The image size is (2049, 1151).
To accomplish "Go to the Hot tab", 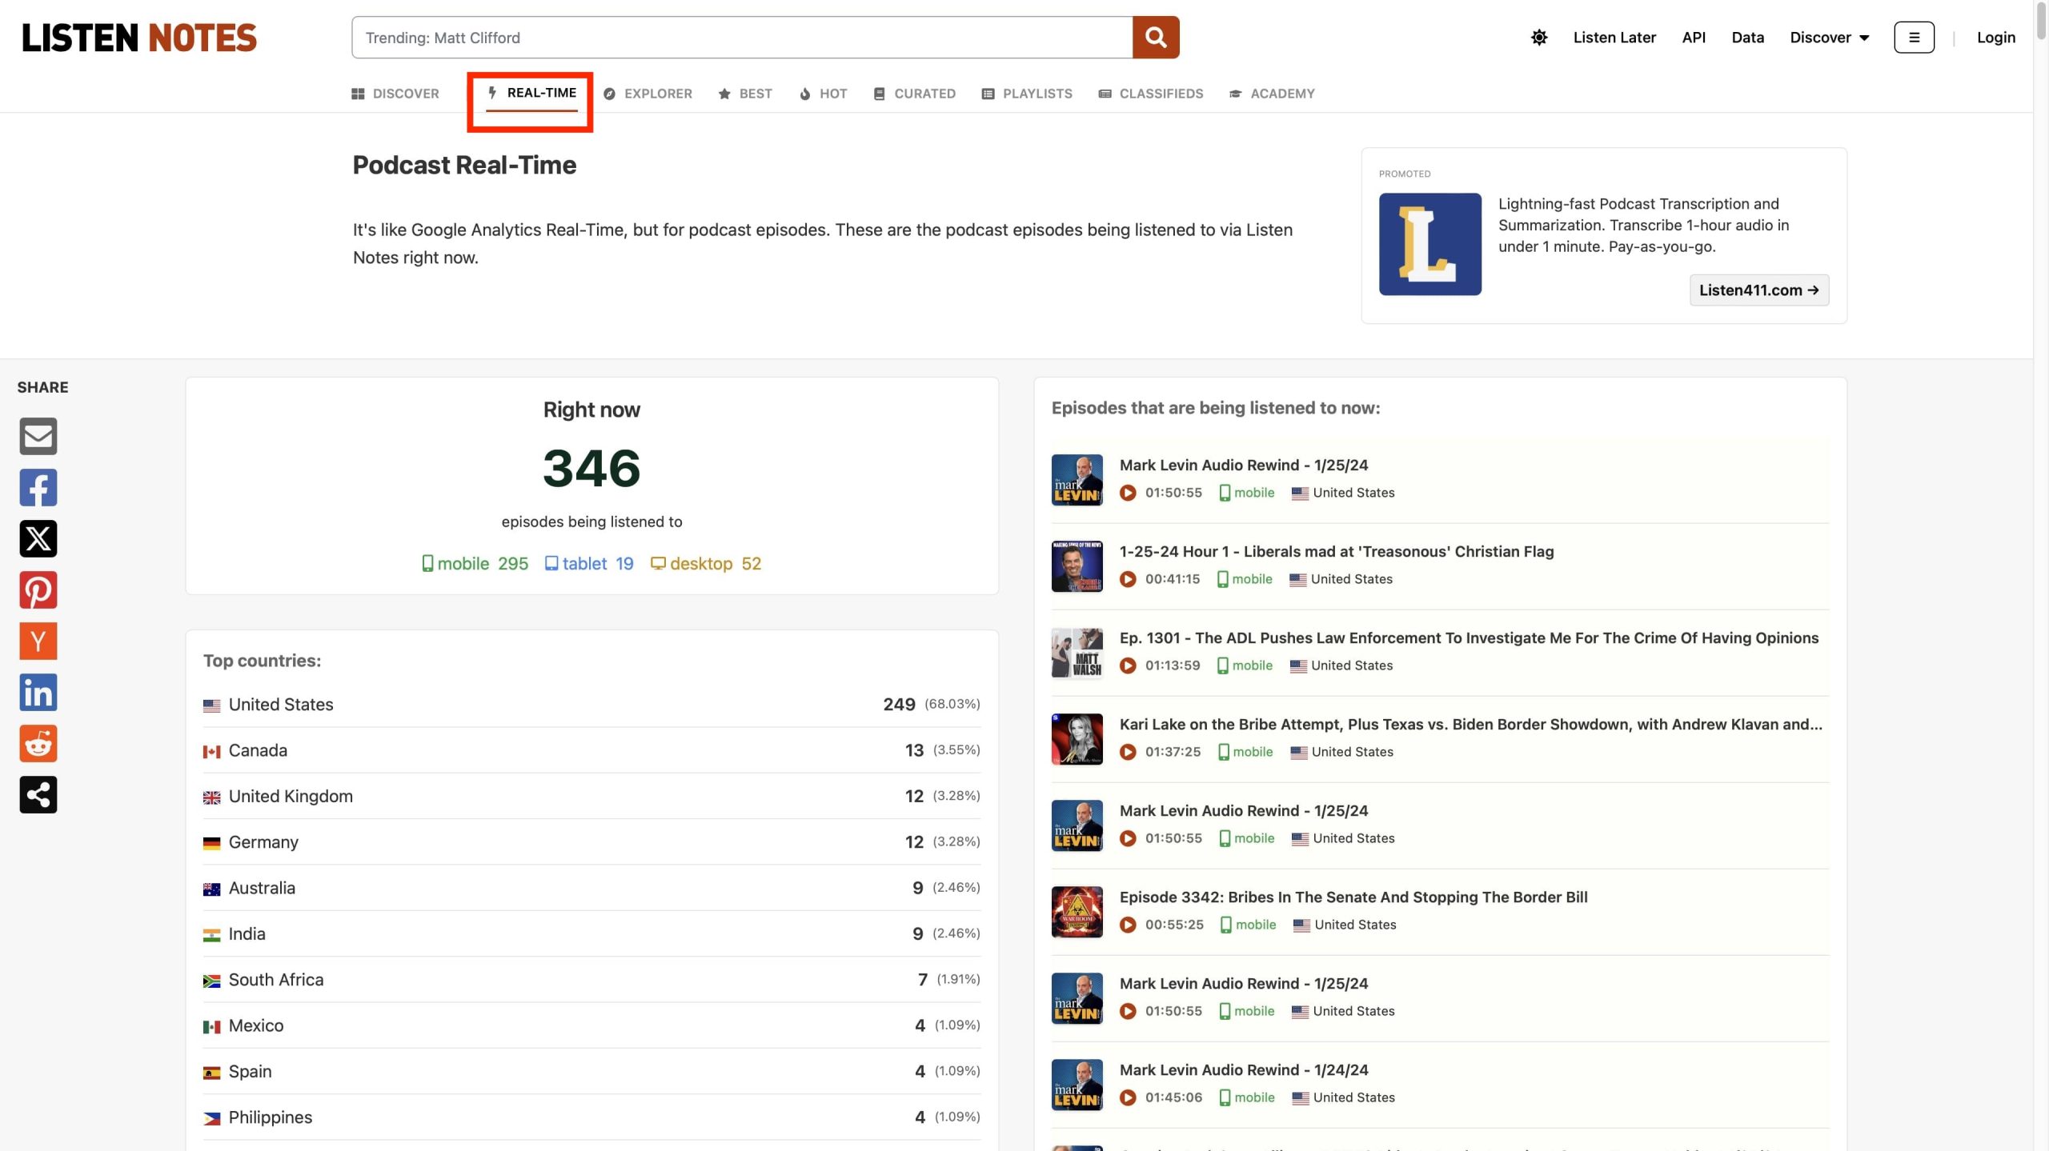I will click(823, 94).
